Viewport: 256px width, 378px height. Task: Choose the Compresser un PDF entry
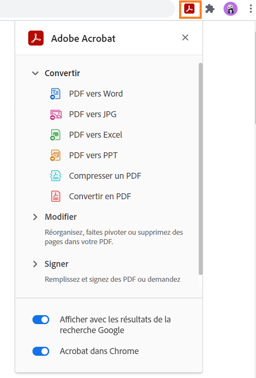[x=105, y=176]
